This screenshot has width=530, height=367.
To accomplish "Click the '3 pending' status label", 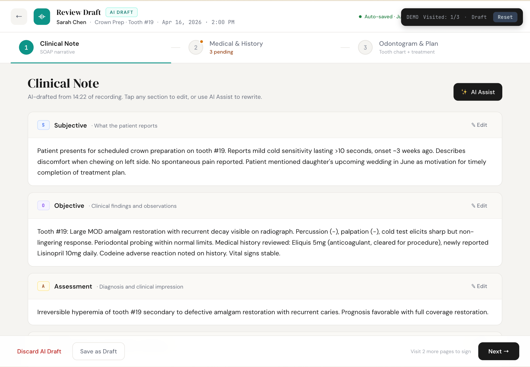I will coord(221,52).
